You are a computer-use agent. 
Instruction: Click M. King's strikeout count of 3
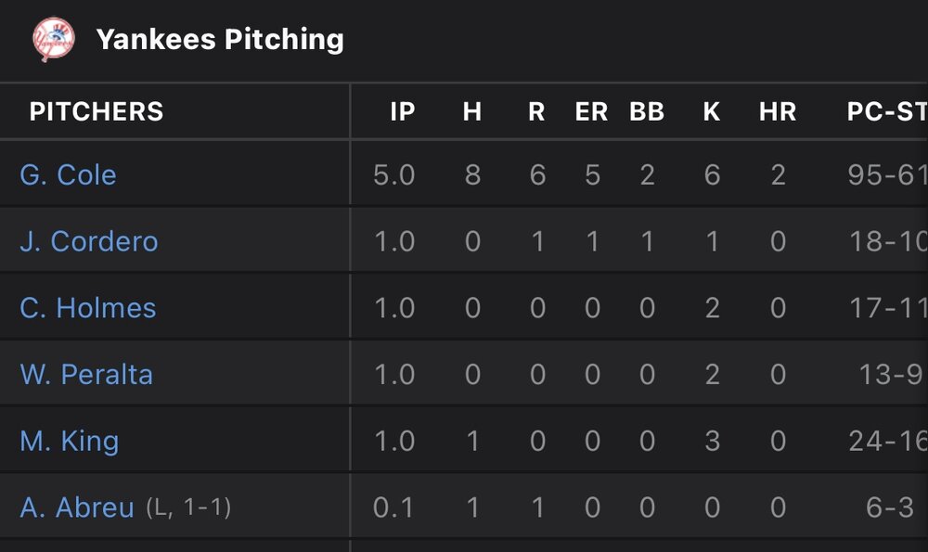(x=712, y=441)
